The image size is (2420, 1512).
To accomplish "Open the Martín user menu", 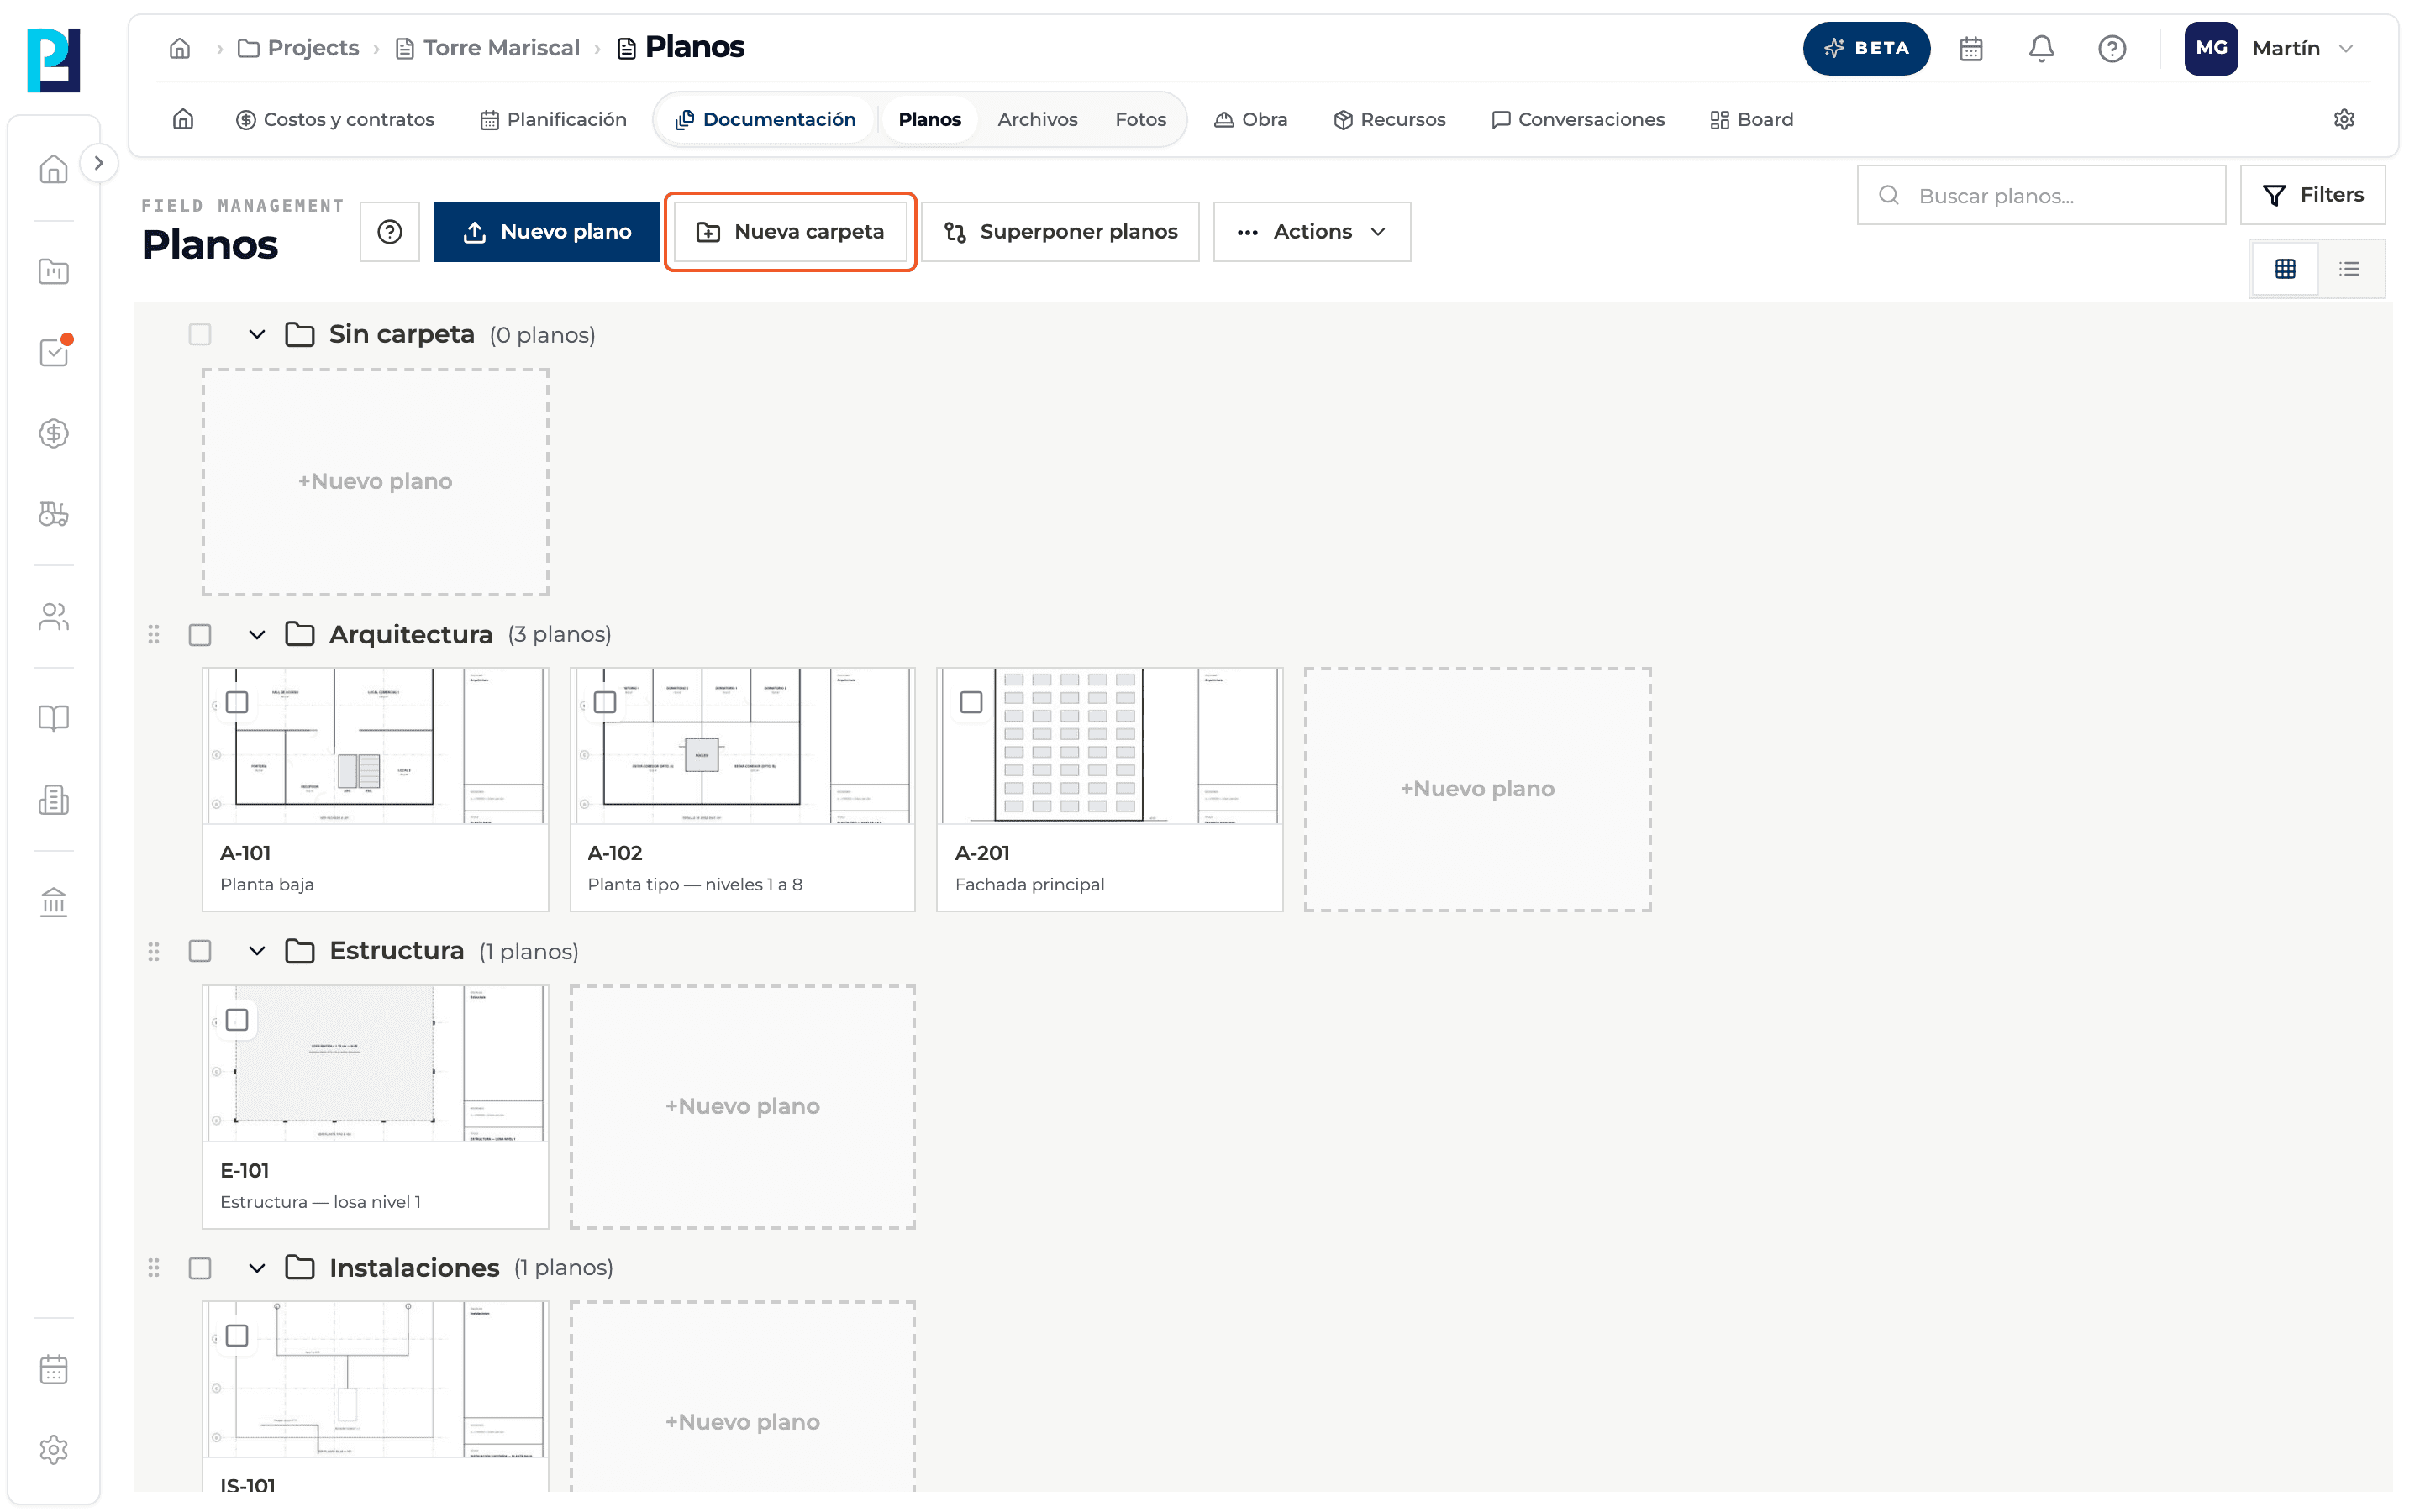I will (x=2271, y=48).
